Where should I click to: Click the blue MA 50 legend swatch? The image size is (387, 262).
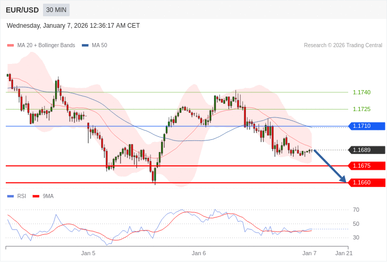(85, 46)
